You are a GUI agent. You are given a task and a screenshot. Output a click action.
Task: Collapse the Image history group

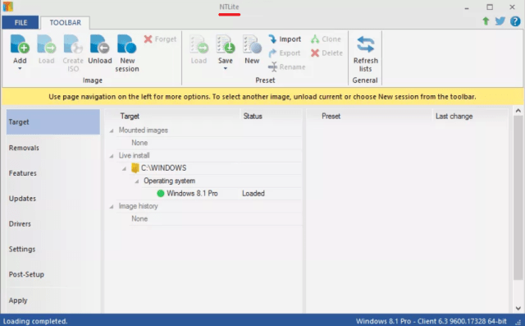112,207
